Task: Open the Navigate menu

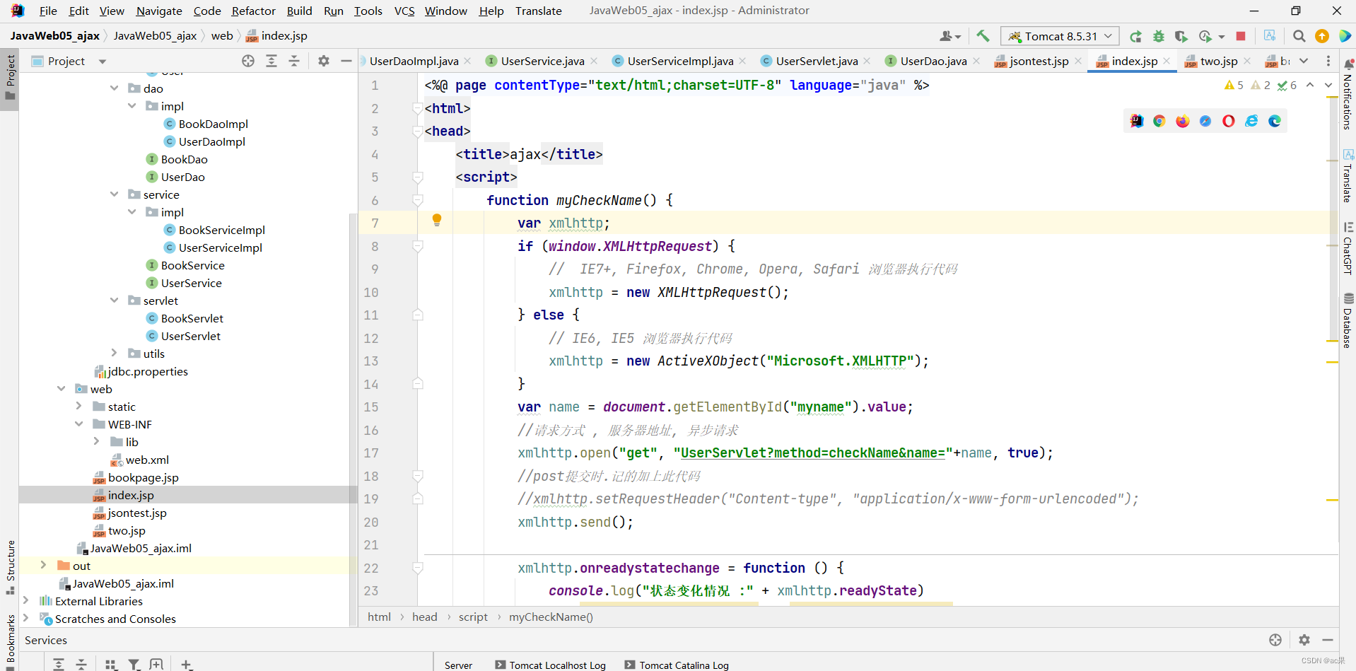Action: pos(159,11)
